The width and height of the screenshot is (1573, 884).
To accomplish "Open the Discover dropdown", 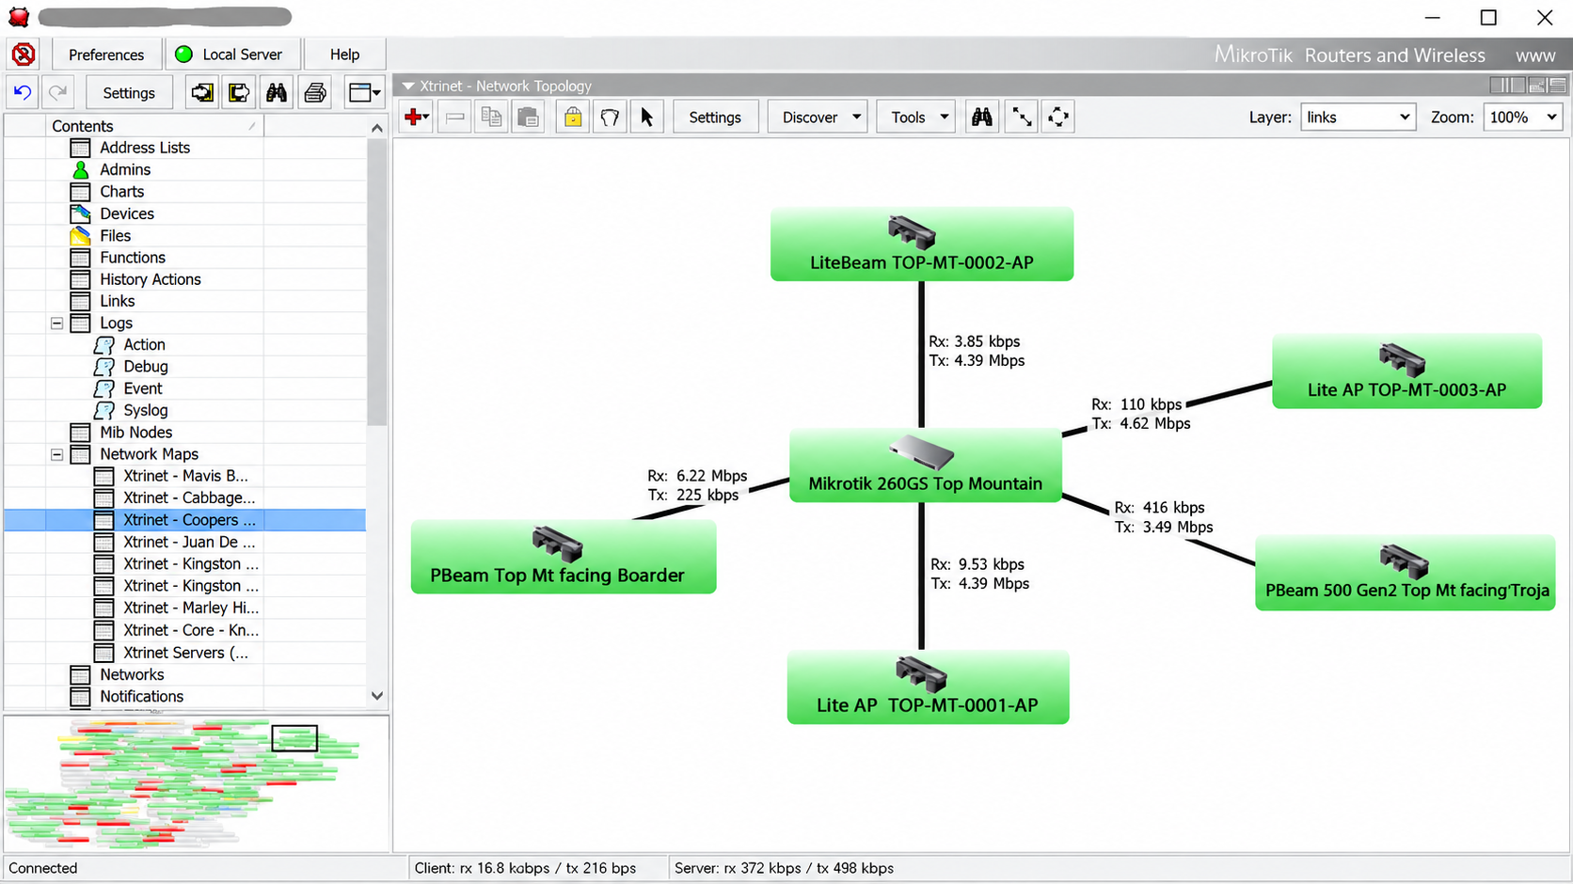I will coord(818,118).
